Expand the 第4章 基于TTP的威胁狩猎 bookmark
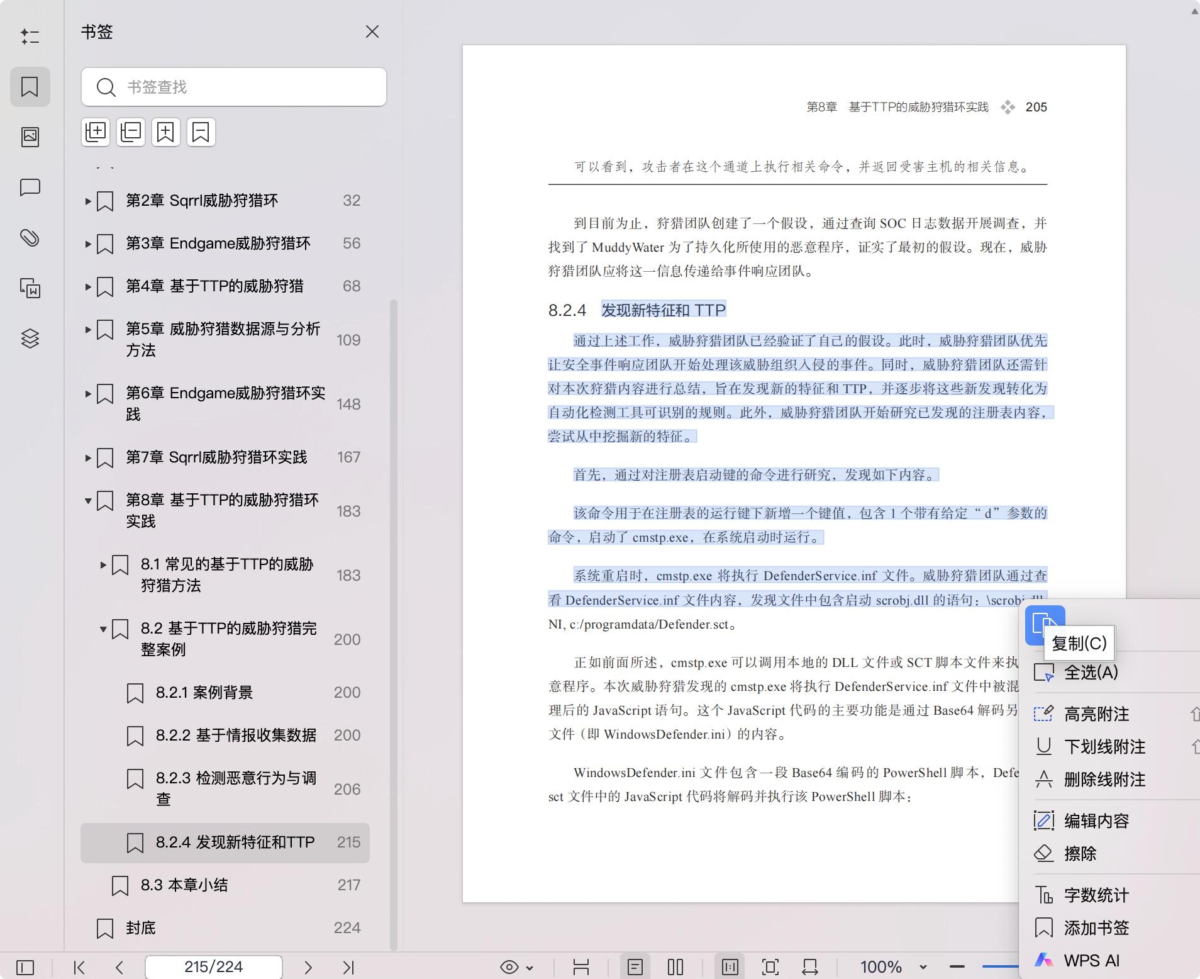Screen dimensions: 1200x979 88,287
